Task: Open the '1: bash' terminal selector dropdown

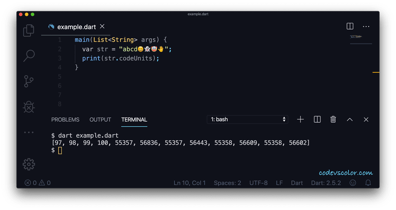Action: point(247,119)
